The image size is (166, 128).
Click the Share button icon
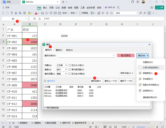click(x=160, y=7)
